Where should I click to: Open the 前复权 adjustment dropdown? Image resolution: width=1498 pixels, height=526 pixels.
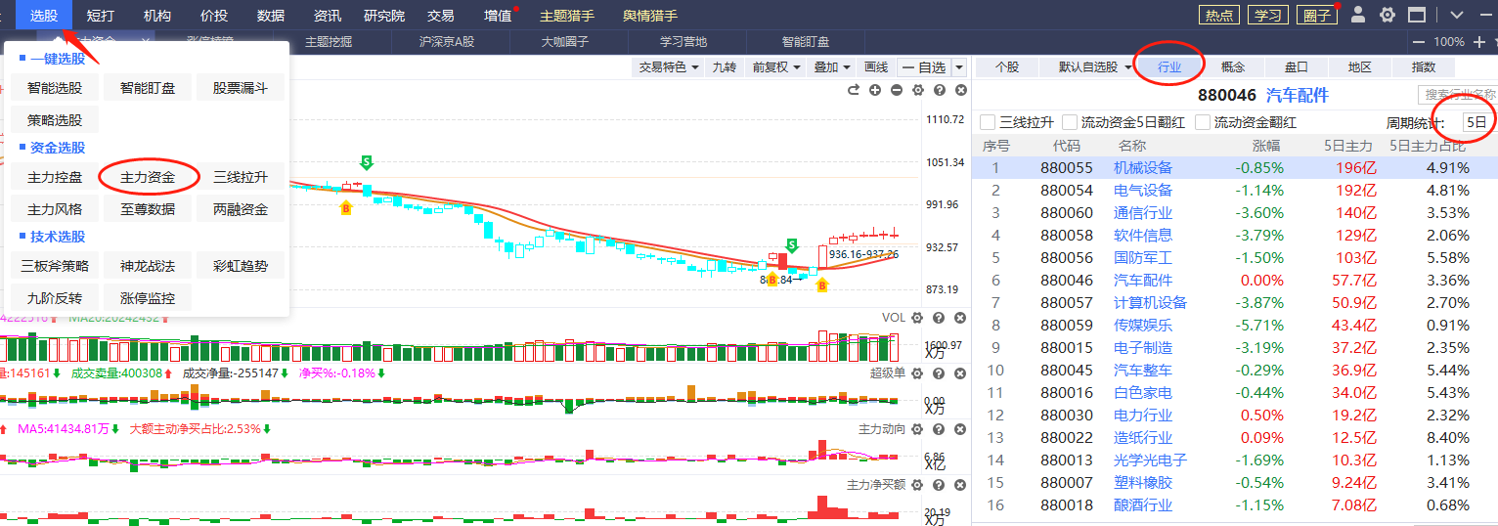tap(776, 67)
